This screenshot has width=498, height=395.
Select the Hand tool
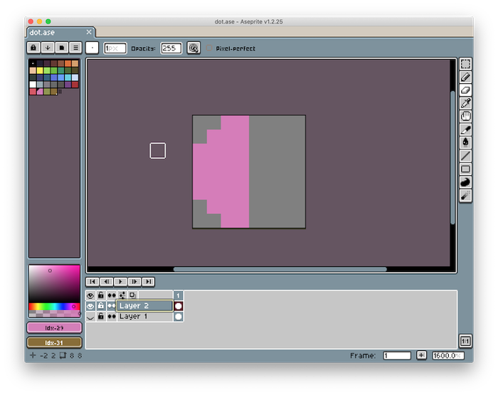click(465, 117)
